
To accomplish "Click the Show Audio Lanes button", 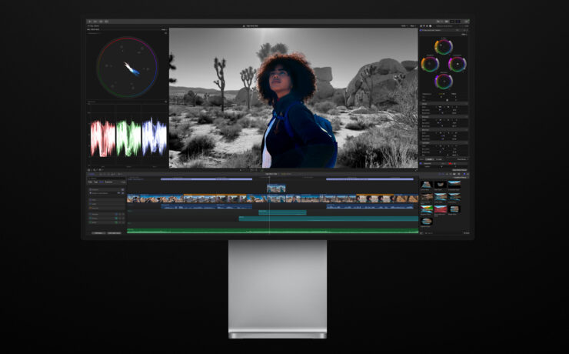I will point(115,232).
